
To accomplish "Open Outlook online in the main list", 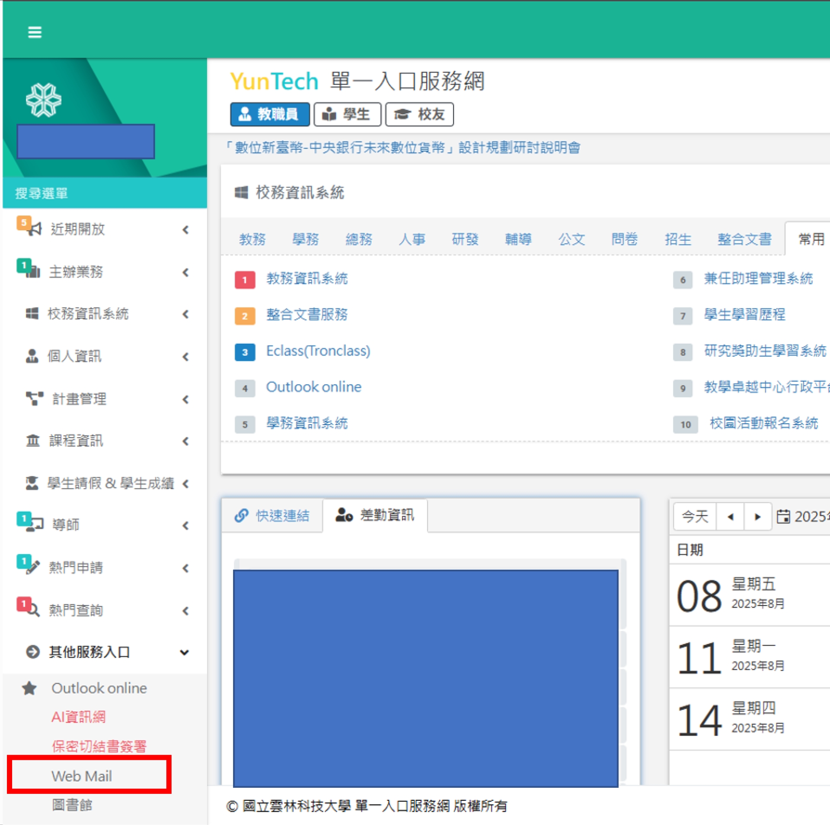I will click(314, 387).
